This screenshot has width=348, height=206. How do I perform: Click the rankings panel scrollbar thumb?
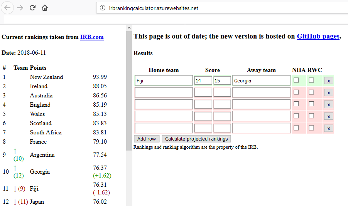tap(129, 91)
